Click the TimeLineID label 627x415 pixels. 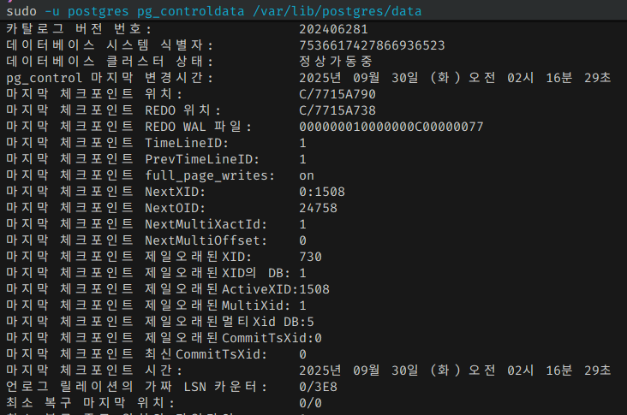click(x=117, y=143)
